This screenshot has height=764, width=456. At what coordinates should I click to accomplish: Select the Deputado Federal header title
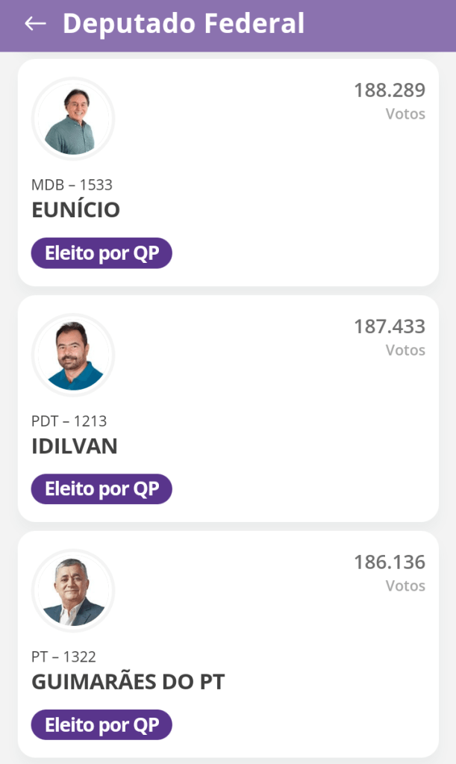(x=184, y=24)
